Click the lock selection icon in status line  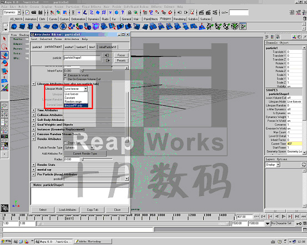tap(129, 13)
